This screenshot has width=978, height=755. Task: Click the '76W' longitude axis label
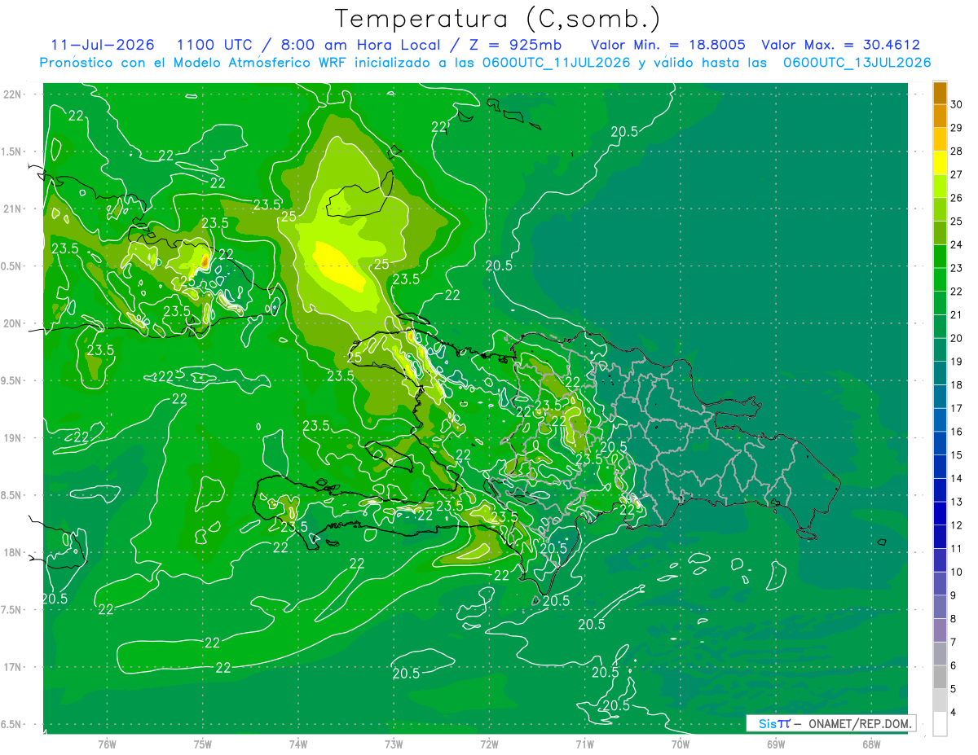pos(107,744)
